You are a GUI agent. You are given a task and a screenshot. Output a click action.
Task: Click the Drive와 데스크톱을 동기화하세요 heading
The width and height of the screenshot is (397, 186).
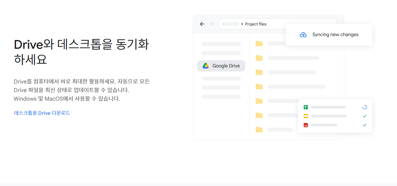point(82,52)
